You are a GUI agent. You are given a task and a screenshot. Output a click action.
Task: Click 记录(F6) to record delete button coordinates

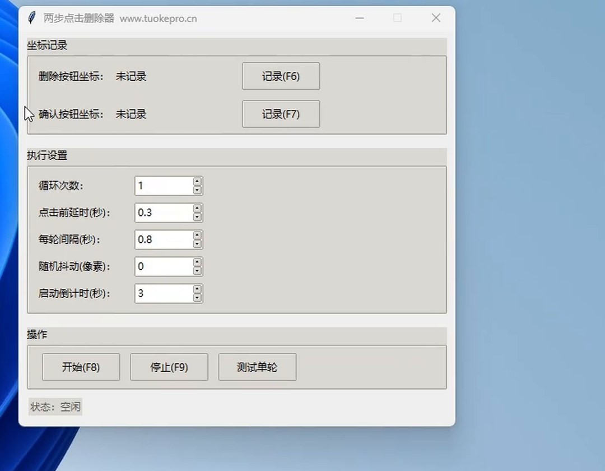point(281,76)
